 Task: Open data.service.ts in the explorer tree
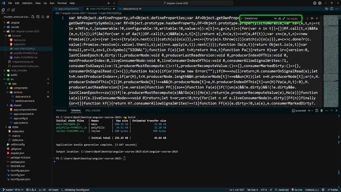coord(23,97)
